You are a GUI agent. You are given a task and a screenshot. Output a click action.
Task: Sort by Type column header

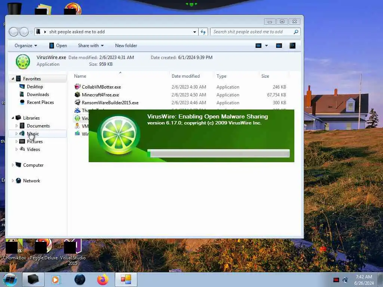coord(221,76)
